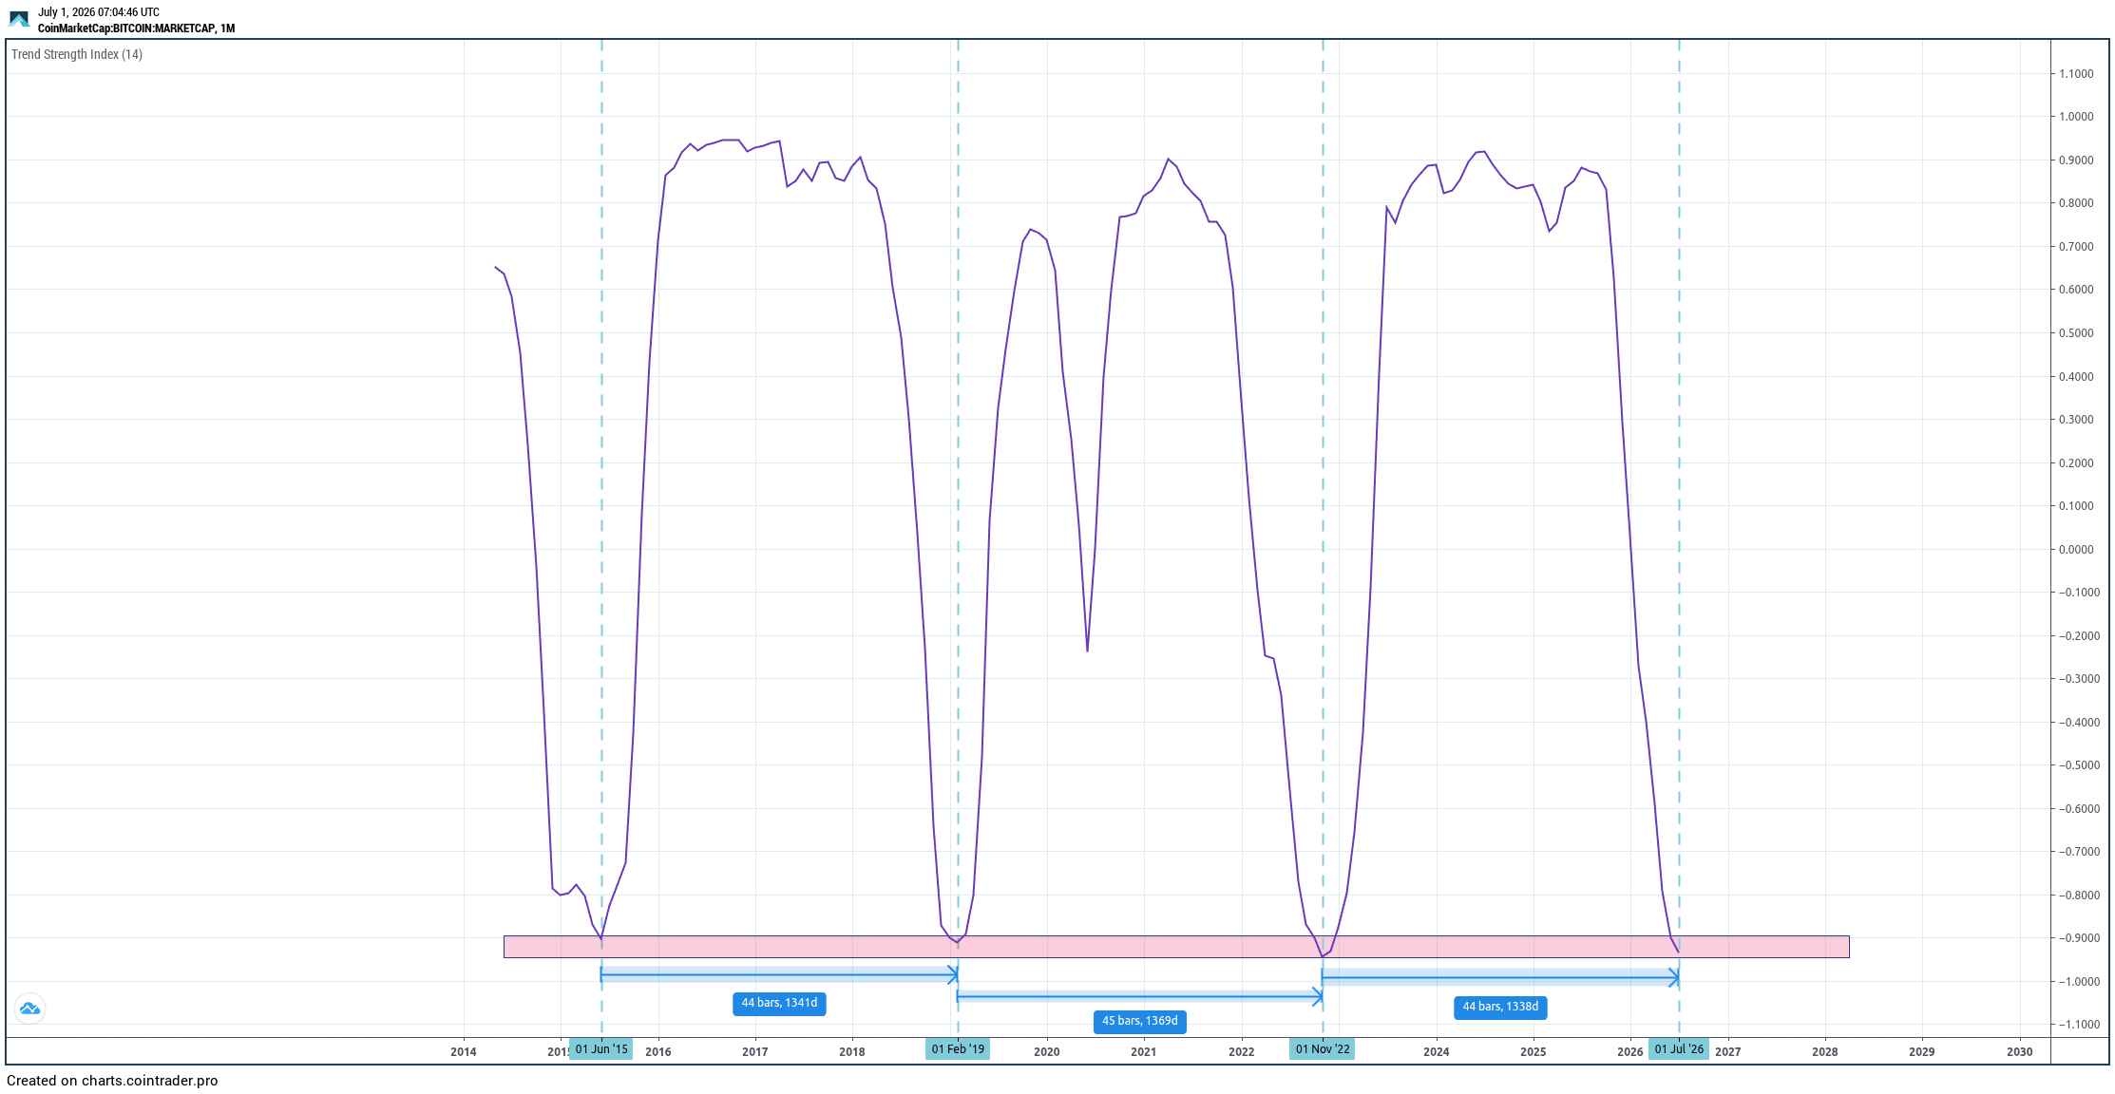
Task: Click the 2016 label on the time axis
Action: click(658, 1052)
